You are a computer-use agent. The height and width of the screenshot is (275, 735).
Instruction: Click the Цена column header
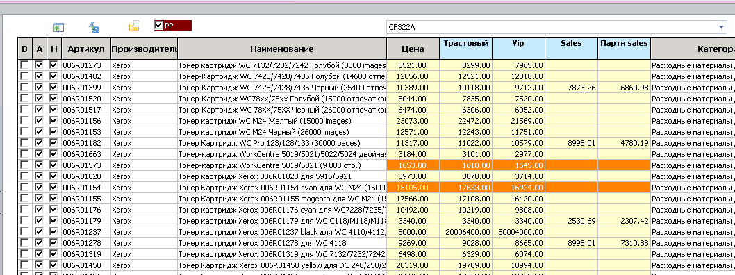(413, 49)
